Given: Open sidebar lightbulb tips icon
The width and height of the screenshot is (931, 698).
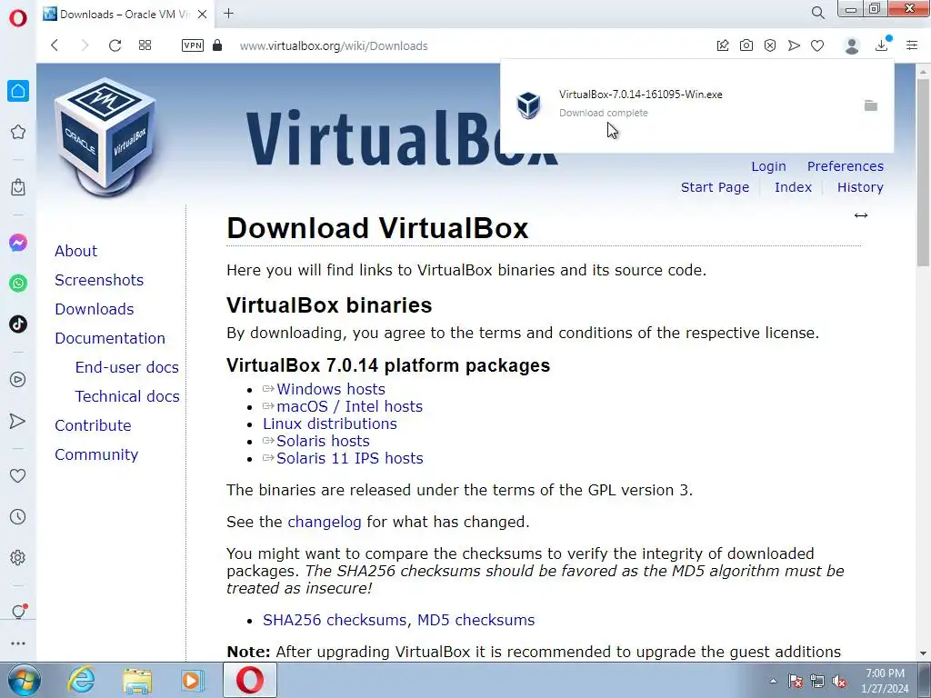Looking at the screenshot, I should [18, 612].
